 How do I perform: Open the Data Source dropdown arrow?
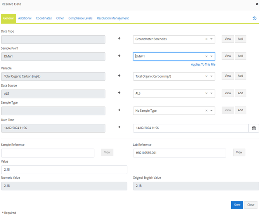211,93
